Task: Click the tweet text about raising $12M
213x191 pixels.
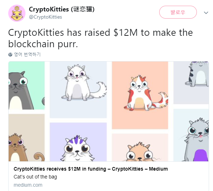Action: click(100, 38)
